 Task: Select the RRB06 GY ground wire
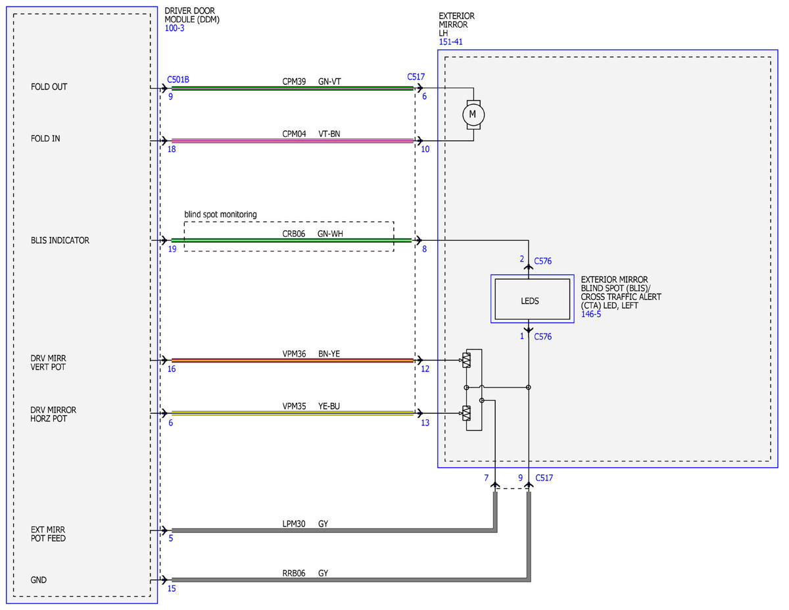(350, 580)
